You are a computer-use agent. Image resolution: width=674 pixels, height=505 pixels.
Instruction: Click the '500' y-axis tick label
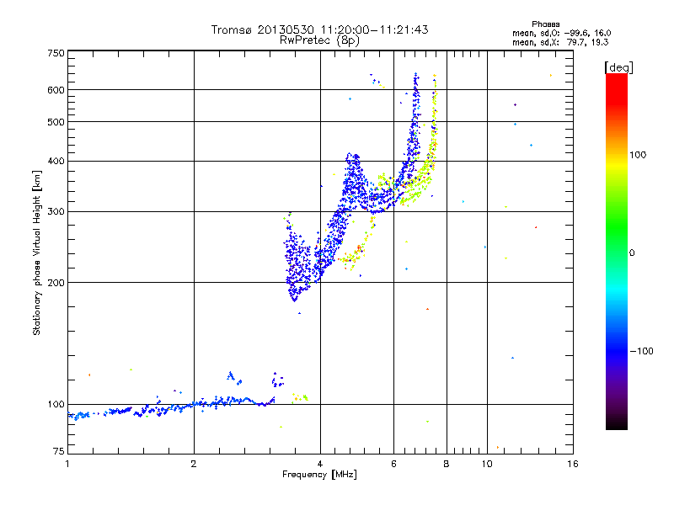click(x=56, y=122)
